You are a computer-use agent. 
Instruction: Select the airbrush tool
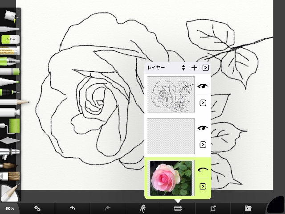(x=10, y=153)
